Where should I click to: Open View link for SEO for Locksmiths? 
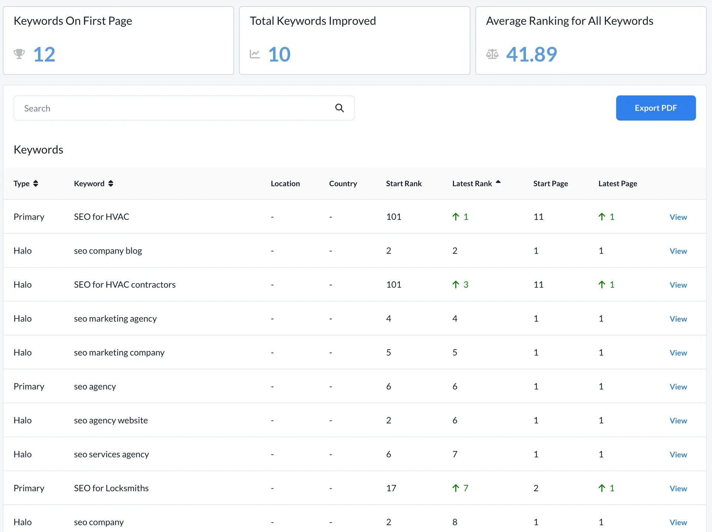pos(678,489)
